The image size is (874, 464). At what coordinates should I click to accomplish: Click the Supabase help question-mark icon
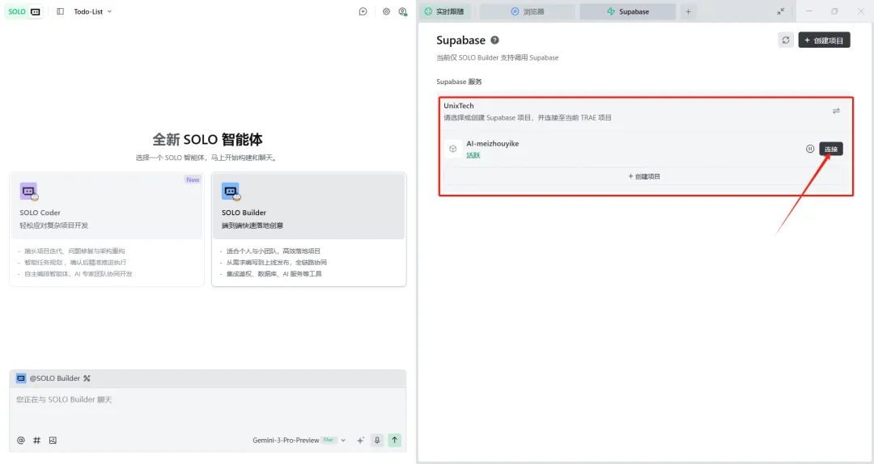494,40
